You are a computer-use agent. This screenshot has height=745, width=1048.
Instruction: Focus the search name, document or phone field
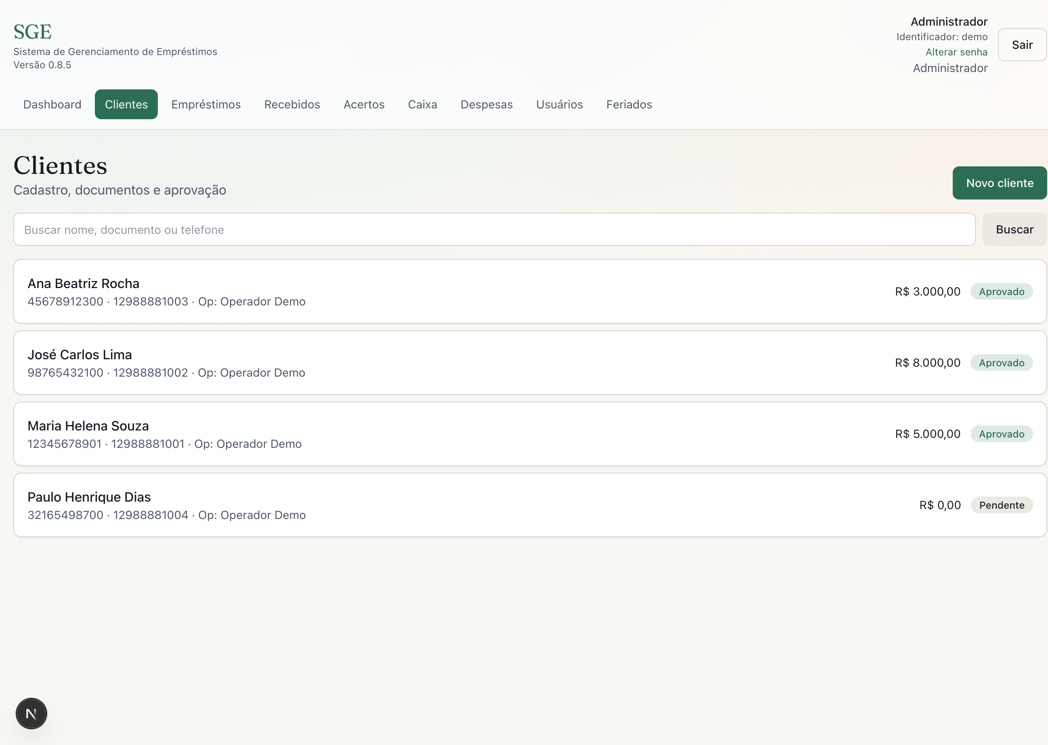(x=495, y=229)
